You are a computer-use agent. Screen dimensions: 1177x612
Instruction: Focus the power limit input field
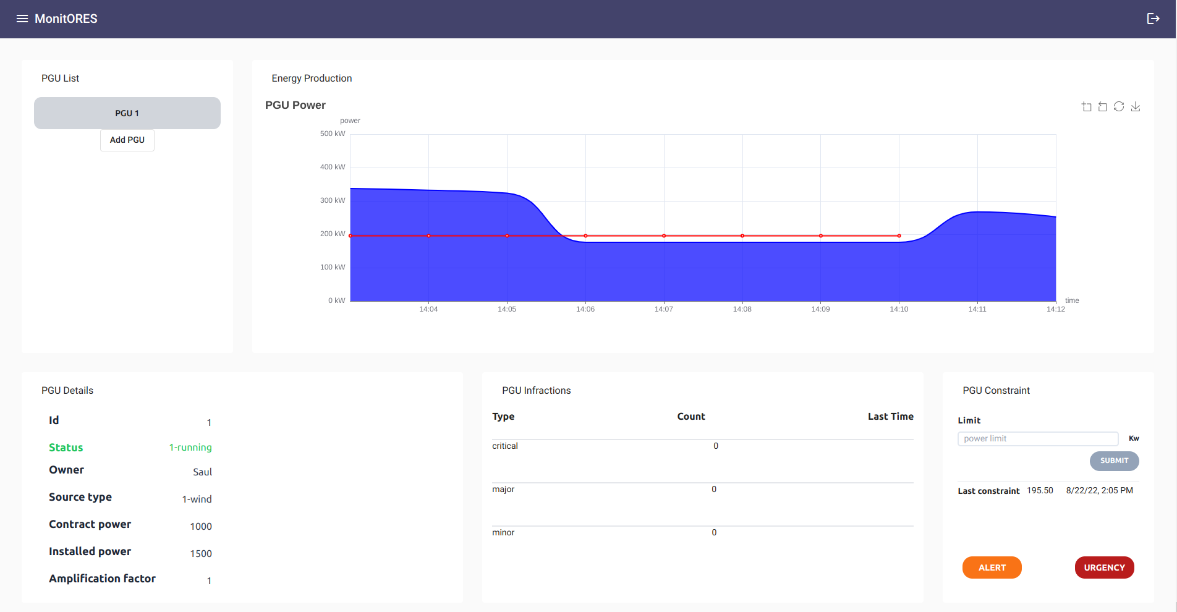tap(1037, 439)
